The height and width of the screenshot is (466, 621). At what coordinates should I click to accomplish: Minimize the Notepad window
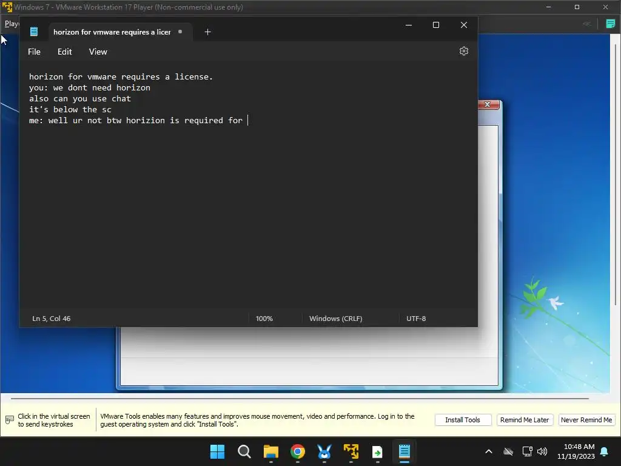(409, 25)
